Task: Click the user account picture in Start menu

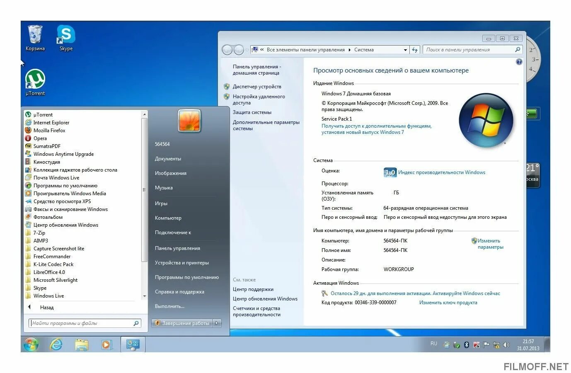Action: pyautogui.click(x=189, y=121)
